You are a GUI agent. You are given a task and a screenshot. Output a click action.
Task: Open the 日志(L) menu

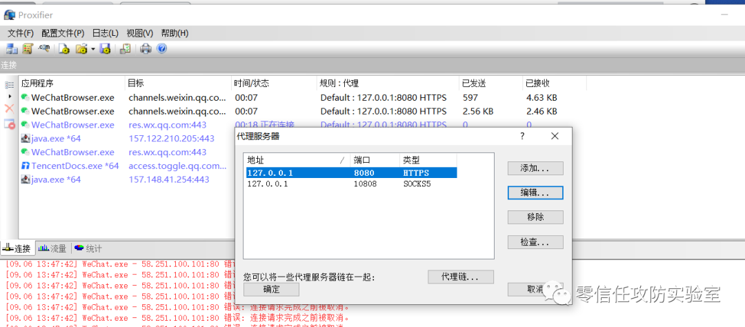[x=105, y=33]
